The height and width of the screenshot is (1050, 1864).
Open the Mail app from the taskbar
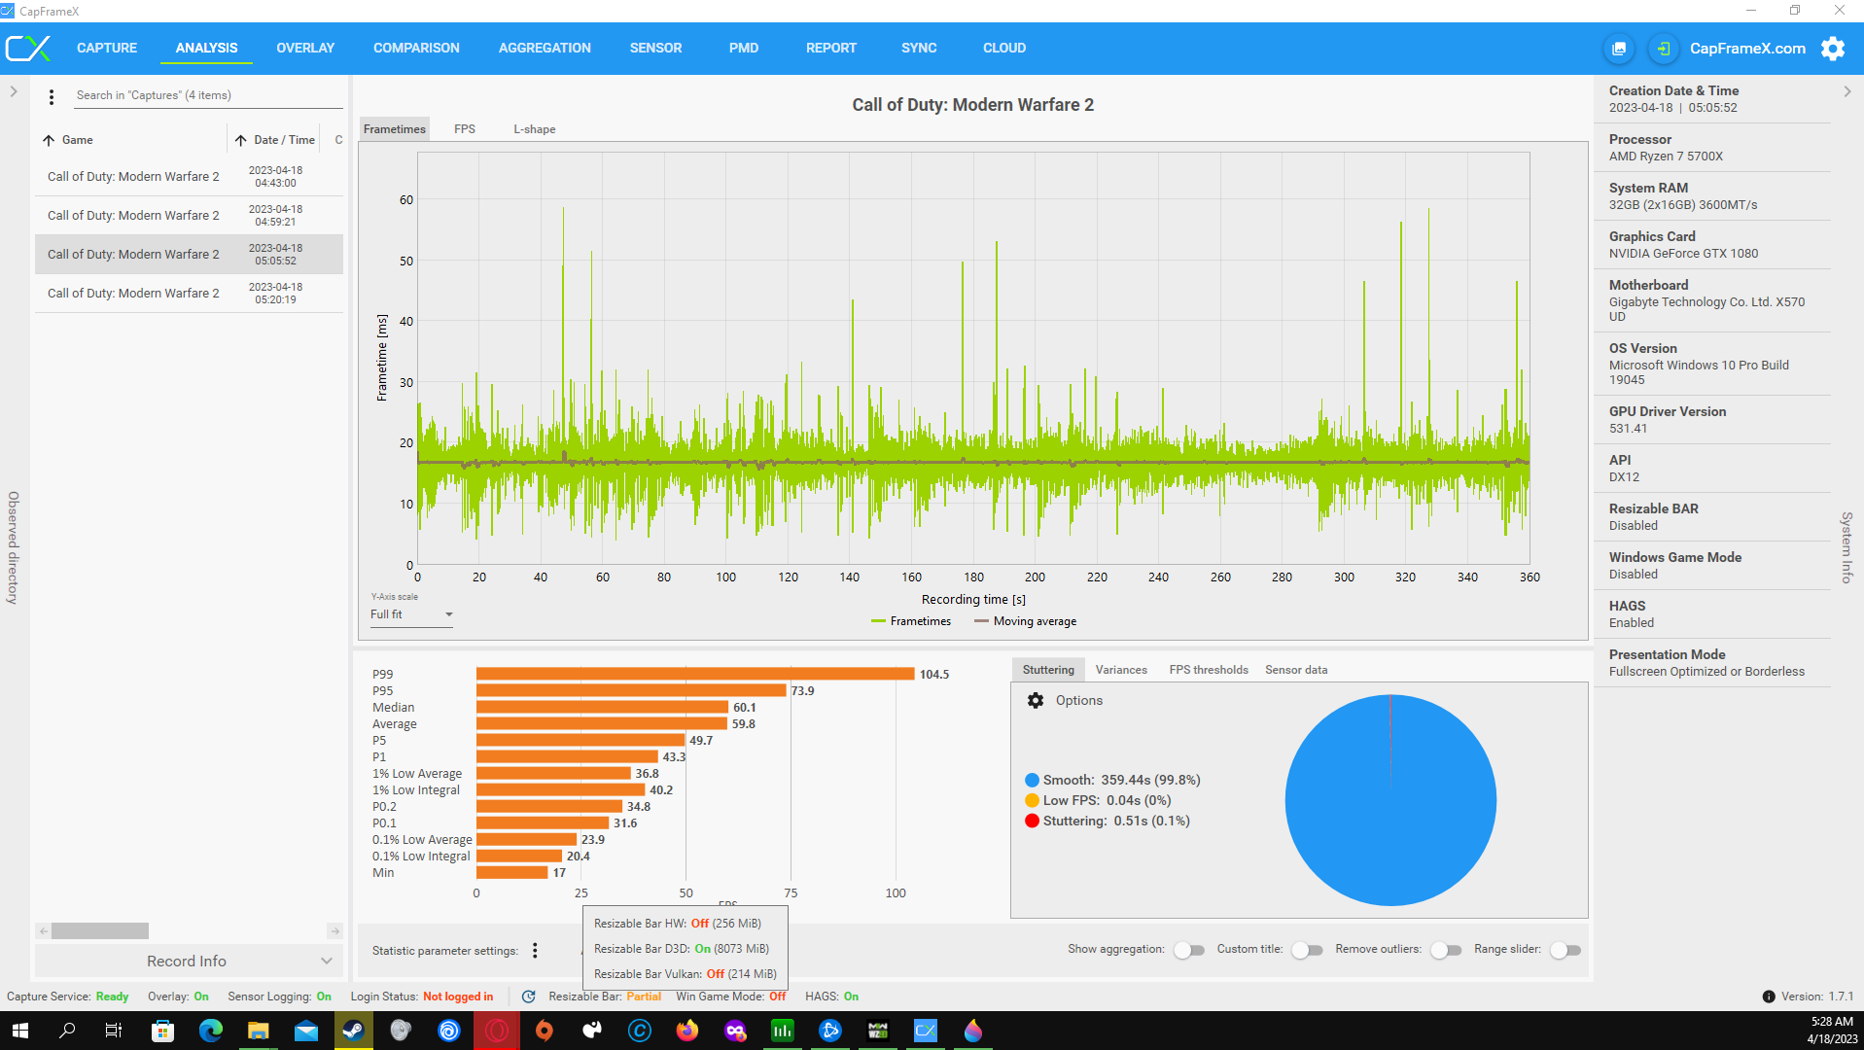pos(306,1031)
